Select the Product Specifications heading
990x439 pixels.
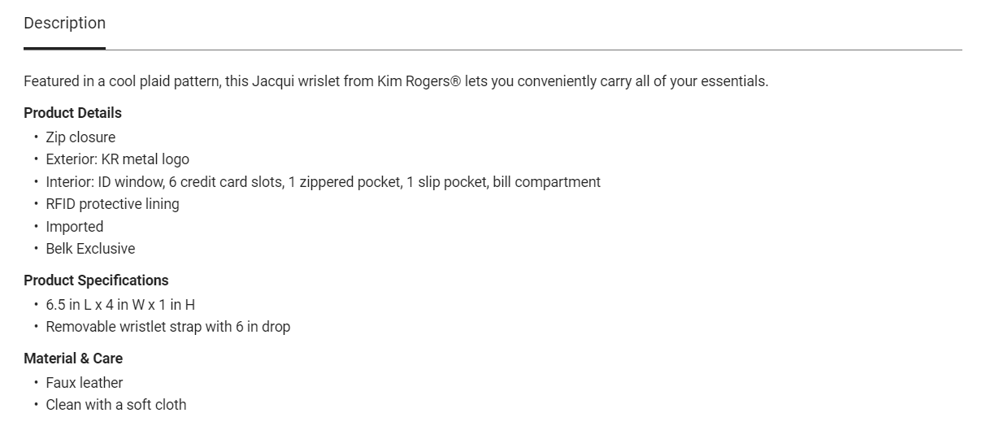coord(96,280)
